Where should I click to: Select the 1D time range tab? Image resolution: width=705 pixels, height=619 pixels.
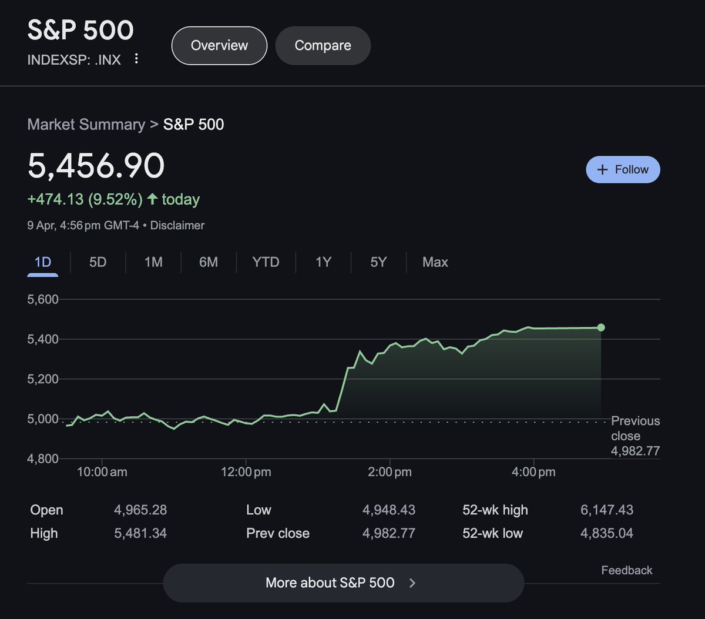pos(43,262)
